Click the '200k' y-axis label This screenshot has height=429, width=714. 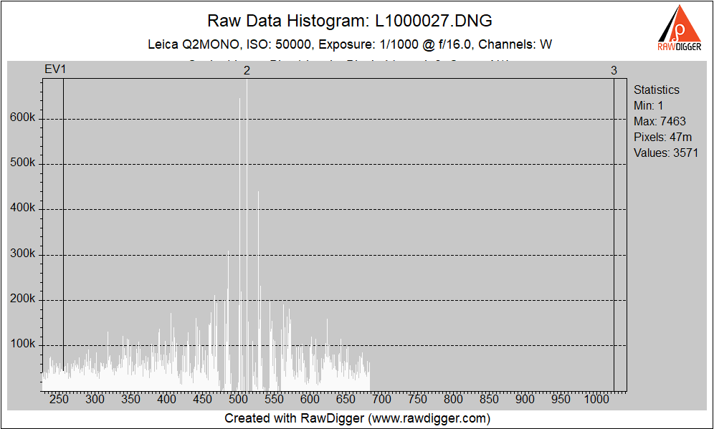pyautogui.click(x=23, y=299)
